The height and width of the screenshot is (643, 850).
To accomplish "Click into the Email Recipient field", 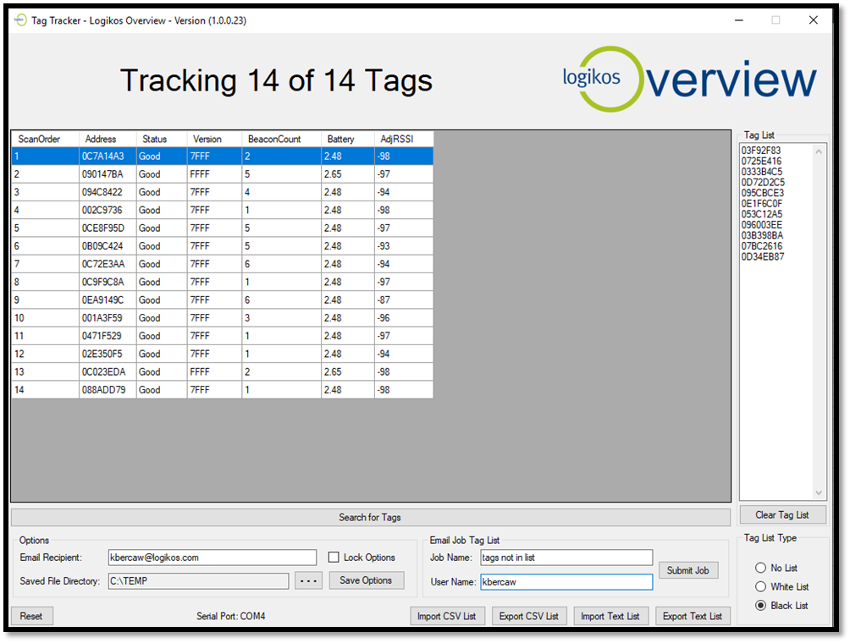I will click(212, 558).
